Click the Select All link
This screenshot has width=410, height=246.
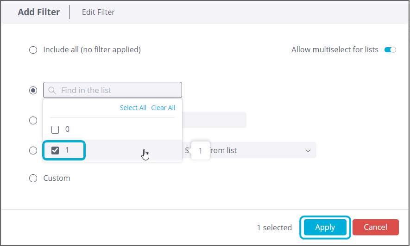point(133,108)
